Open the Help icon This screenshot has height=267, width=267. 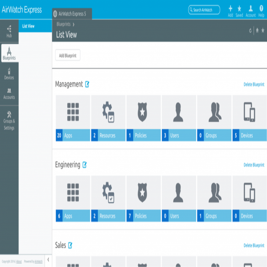261,10
